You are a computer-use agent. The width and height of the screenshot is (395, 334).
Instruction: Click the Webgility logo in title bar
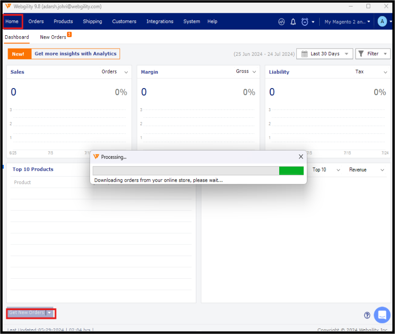(x=8, y=6)
